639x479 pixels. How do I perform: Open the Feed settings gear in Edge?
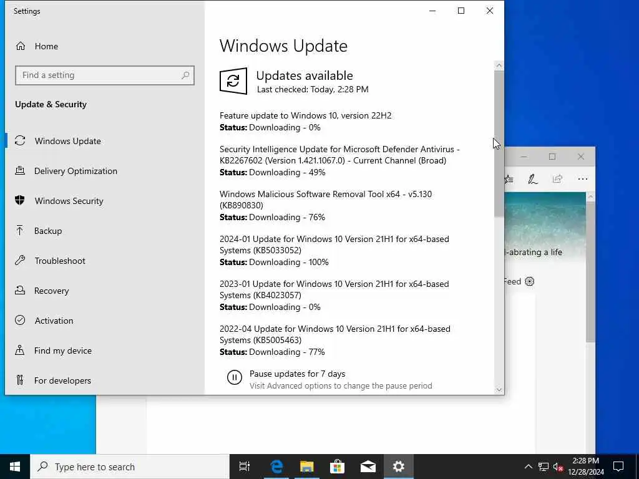tap(529, 281)
